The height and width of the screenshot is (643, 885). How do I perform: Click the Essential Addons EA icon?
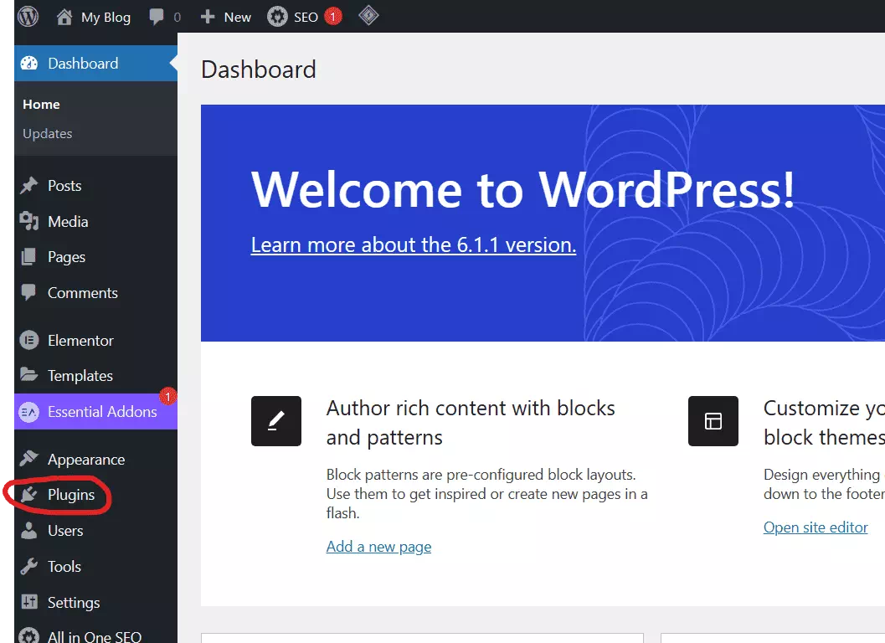[28, 412]
